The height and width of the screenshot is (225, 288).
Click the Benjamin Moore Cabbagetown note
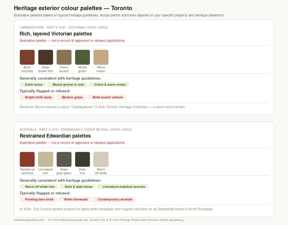103,107
